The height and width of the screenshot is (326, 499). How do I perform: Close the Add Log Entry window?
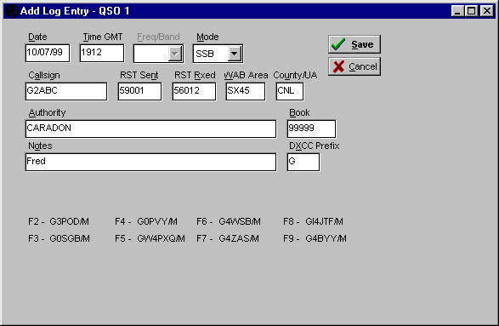487,11
